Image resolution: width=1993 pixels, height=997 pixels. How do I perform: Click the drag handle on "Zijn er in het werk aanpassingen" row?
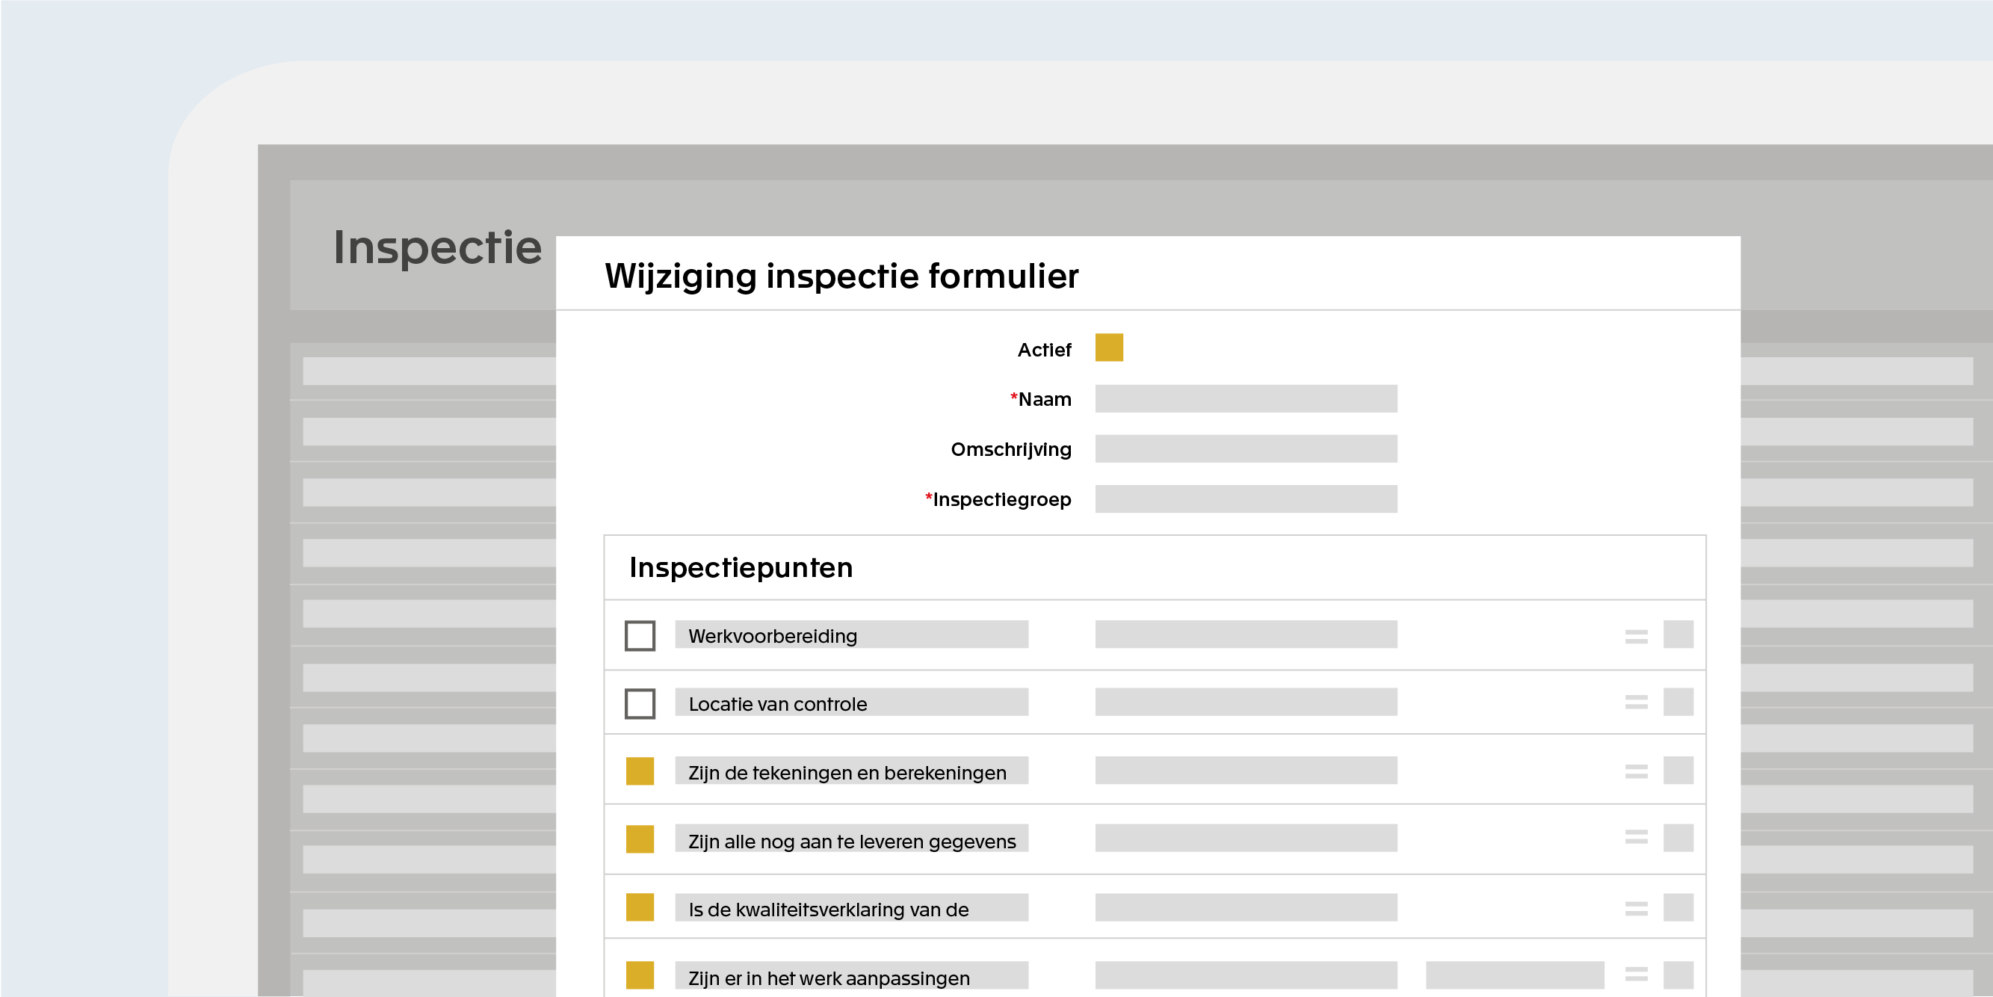click(1635, 977)
